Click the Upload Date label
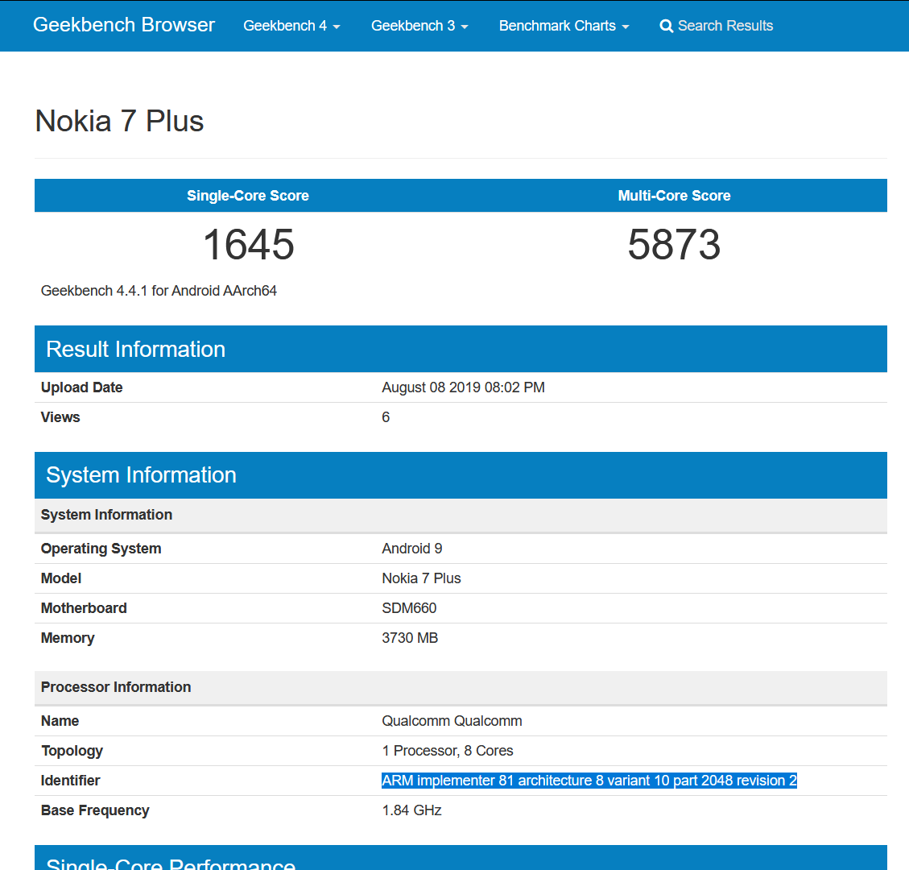The image size is (909, 870). (x=82, y=387)
